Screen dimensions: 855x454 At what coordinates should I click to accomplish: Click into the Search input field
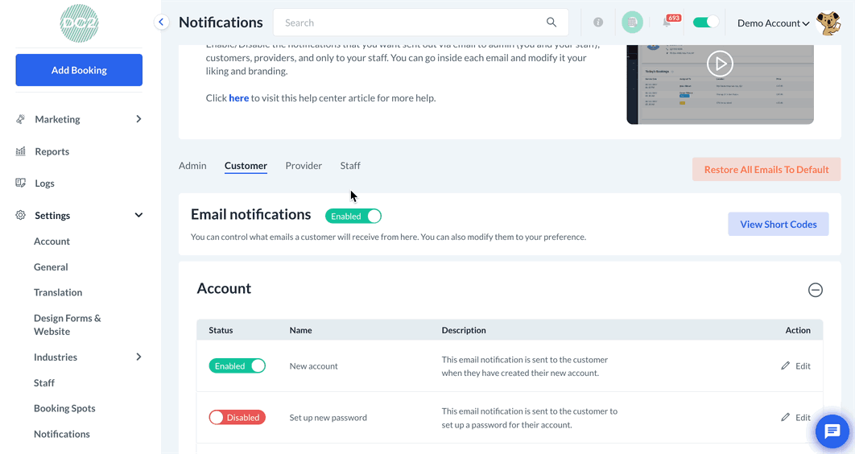tap(411, 23)
